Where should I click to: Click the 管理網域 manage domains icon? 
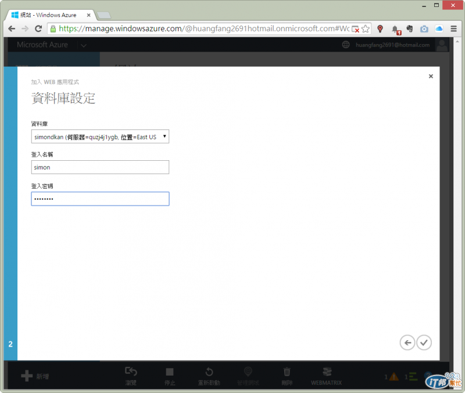pos(248,372)
